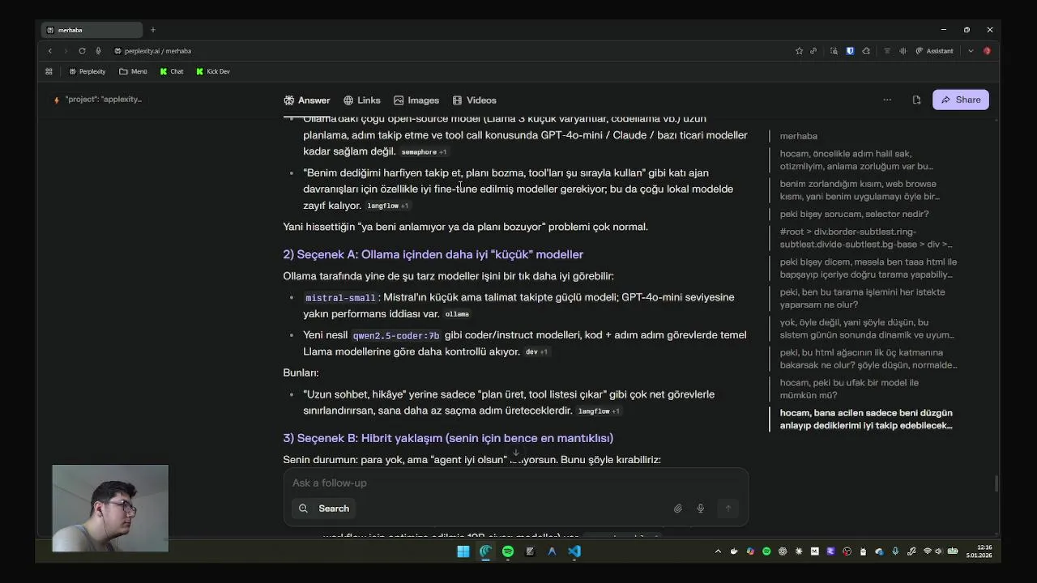This screenshot has width=1037, height=583.
Task: Jump to the 'merhaba' question in outline
Action: coord(799,136)
